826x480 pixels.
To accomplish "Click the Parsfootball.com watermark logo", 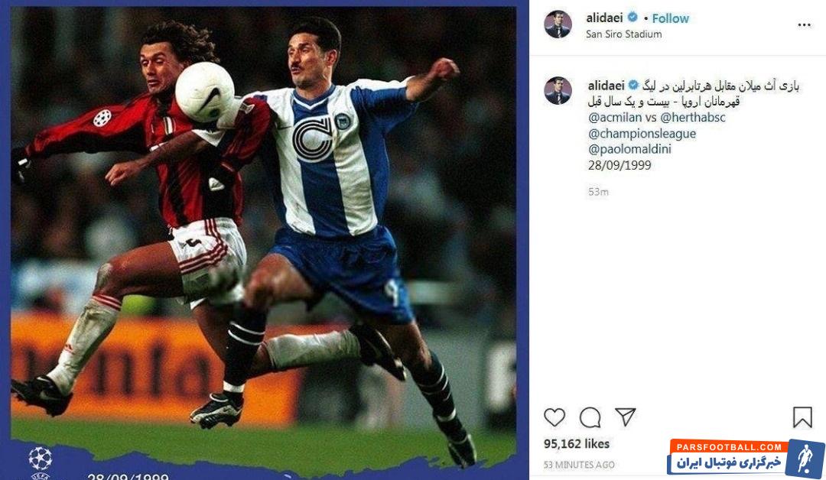I will (746, 457).
